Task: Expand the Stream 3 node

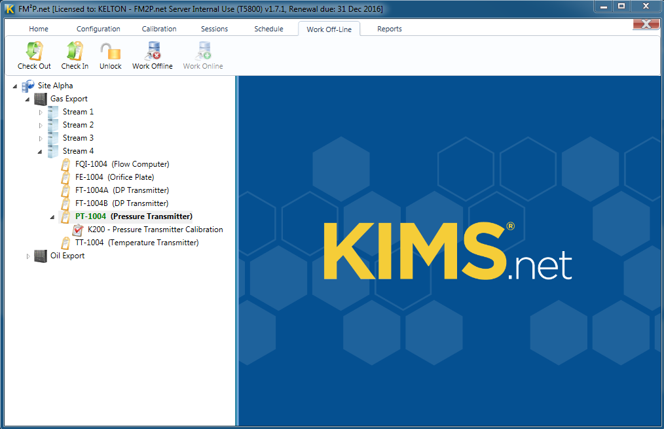Action: coord(40,139)
